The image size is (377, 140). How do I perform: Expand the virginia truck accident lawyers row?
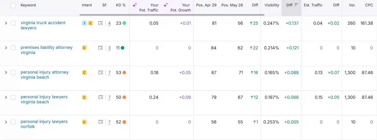pyautogui.click(x=6, y=23)
